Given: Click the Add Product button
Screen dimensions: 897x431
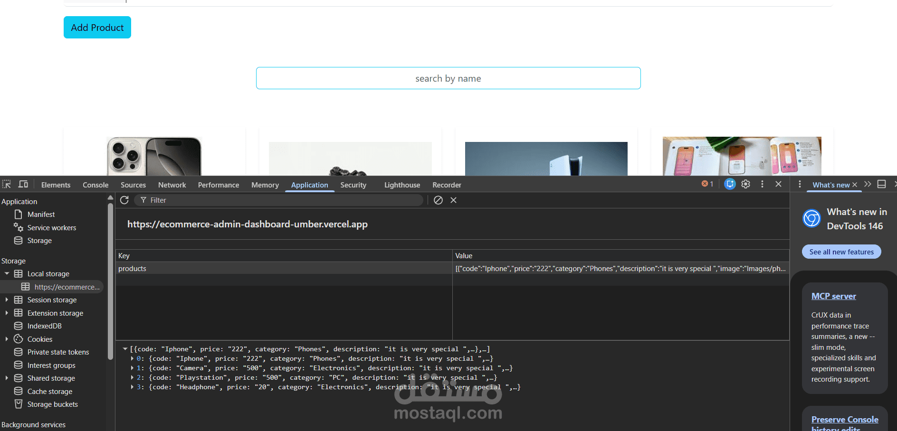Looking at the screenshot, I should [97, 28].
